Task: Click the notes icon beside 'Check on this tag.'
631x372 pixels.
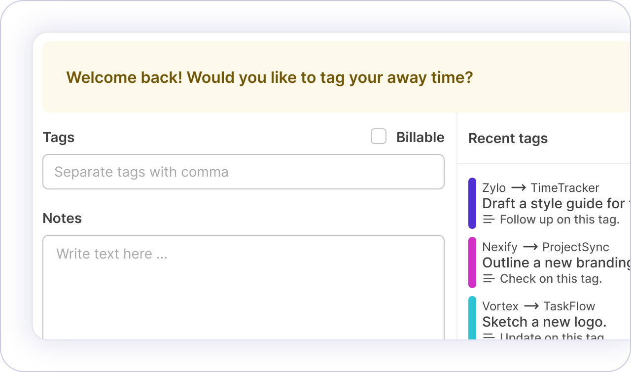Action: [489, 279]
